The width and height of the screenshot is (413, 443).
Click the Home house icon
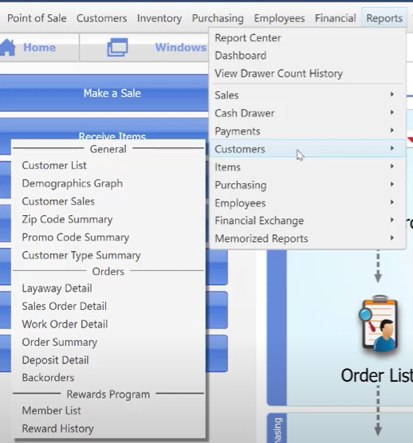tap(8, 48)
